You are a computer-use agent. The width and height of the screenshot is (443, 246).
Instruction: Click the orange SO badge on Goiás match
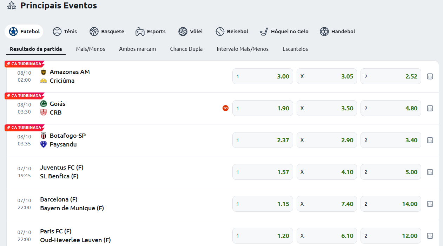coord(225,108)
